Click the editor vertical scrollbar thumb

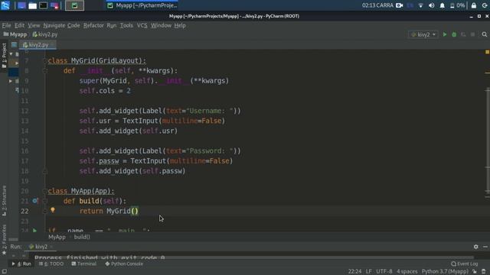tap(488, 141)
